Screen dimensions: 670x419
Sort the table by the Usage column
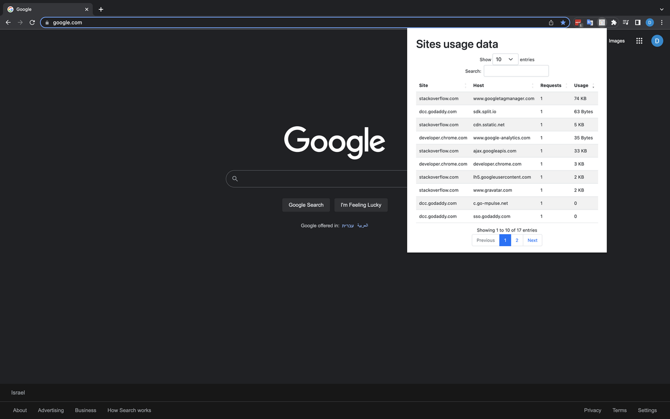point(581,85)
